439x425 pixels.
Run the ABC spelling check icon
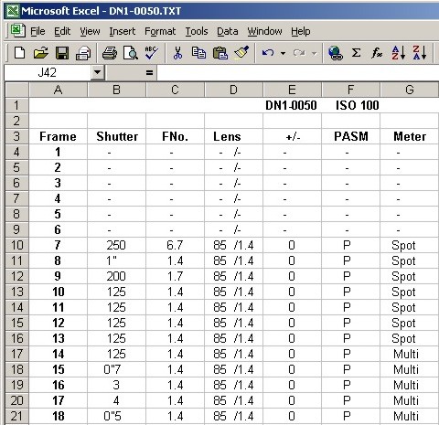pyautogui.click(x=152, y=53)
